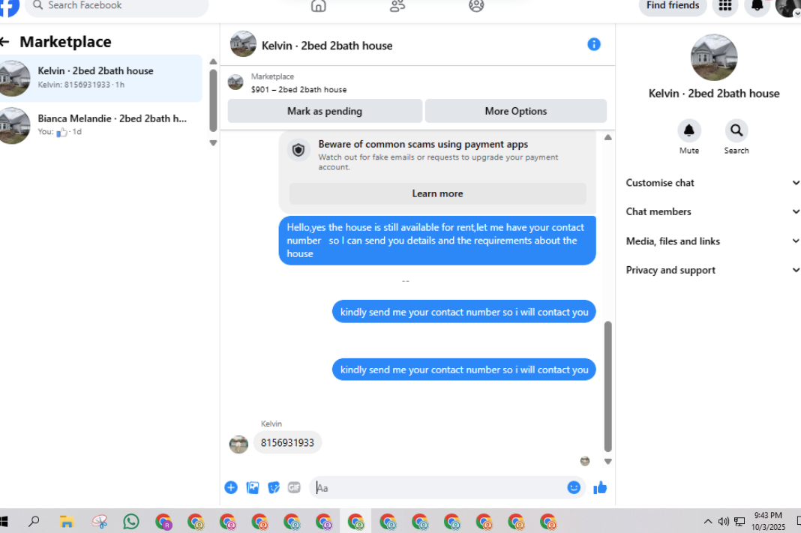The width and height of the screenshot is (801, 533).
Task: Click the scam warning shield icon
Action: (298, 150)
